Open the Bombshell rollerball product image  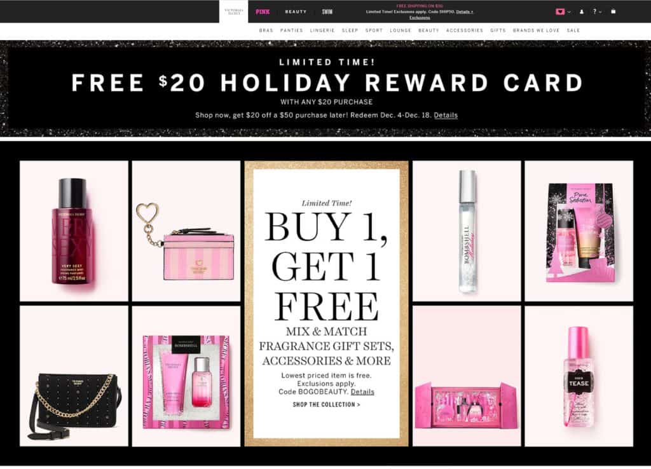[x=467, y=231]
